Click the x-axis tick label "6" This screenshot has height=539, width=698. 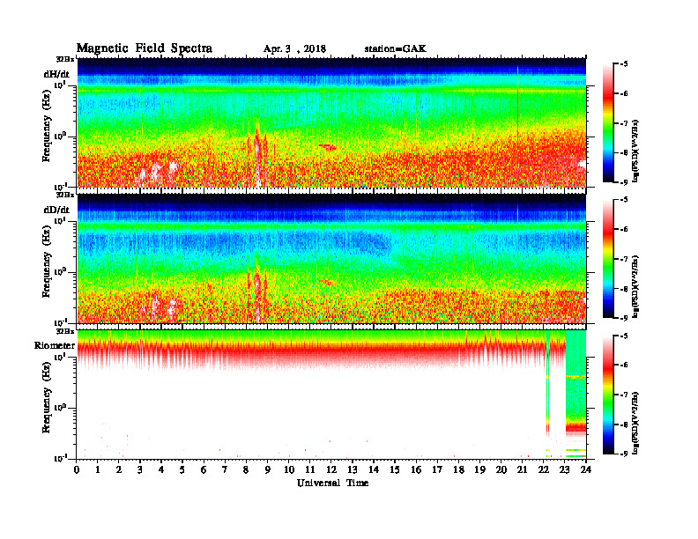click(204, 469)
